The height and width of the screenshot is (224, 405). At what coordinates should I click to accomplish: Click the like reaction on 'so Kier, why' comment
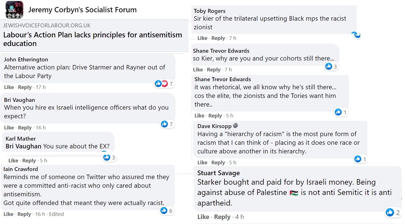point(329,66)
